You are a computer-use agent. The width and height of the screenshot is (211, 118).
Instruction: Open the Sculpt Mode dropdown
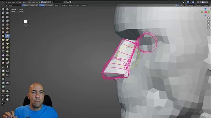[x=11, y=2]
